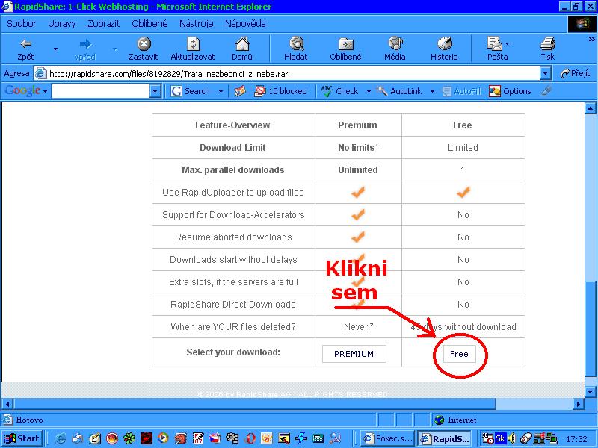Launch Internet Explorer from the quick launch bar
598x448 pixels.
[x=61, y=438]
